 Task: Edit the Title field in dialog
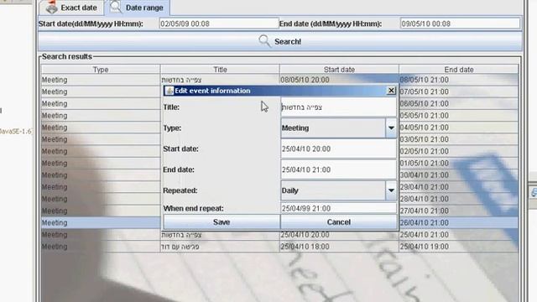(x=338, y=107)
